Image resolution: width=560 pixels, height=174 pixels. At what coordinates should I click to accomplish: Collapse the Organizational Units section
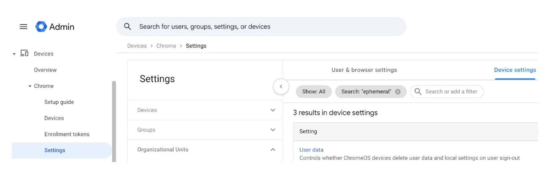tap(273, 150)
